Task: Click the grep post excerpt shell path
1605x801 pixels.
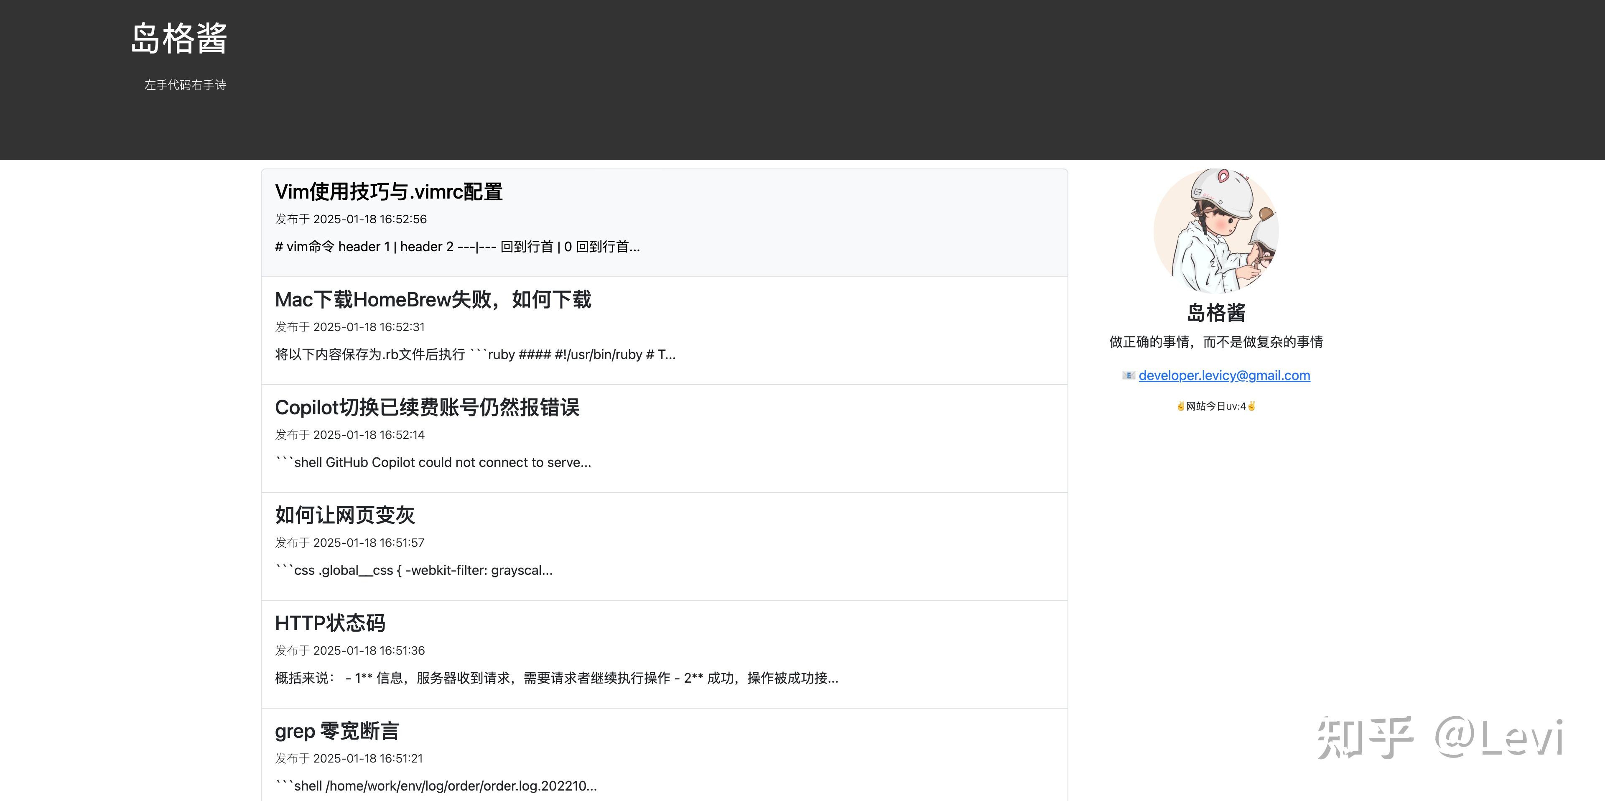Action: (436, 786)
